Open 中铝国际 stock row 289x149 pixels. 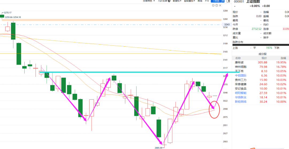pyautogui.click(x=240, y=75)
